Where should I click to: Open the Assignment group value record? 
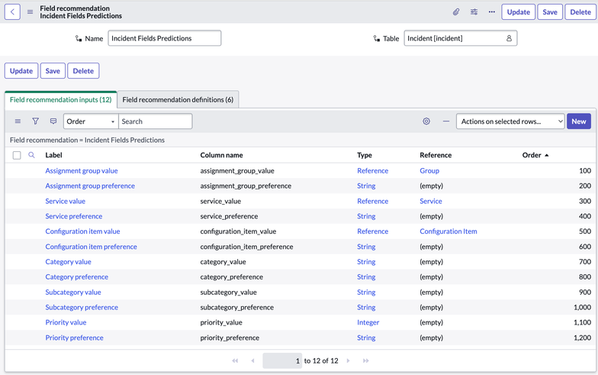click(82, 171)
